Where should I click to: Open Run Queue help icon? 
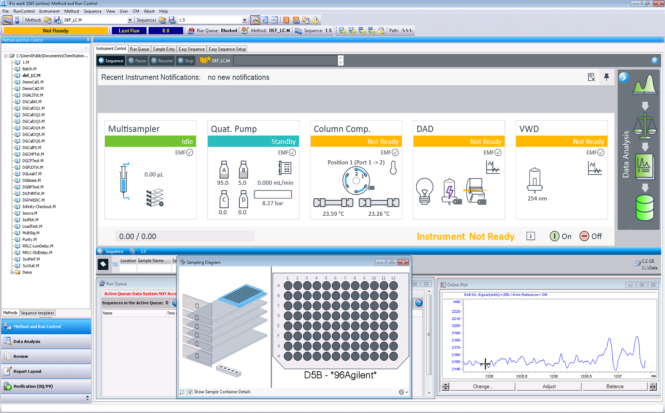(x=419, y=303)
